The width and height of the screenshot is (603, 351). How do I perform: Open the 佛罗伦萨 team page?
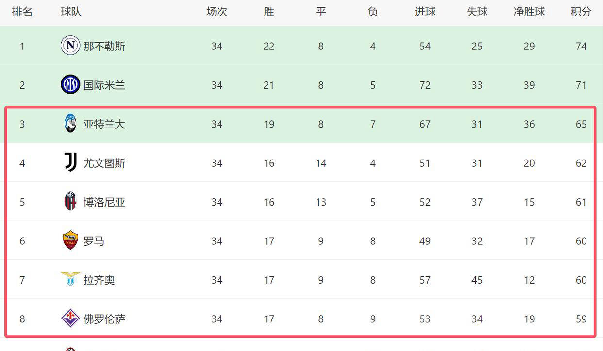click(x=104, y=319)
